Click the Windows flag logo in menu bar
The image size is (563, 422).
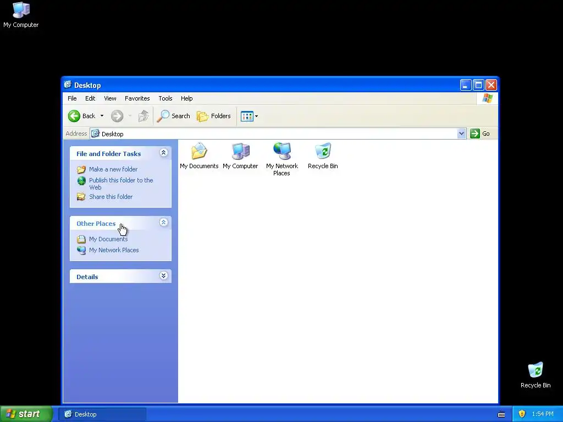(x=487, y=98)
